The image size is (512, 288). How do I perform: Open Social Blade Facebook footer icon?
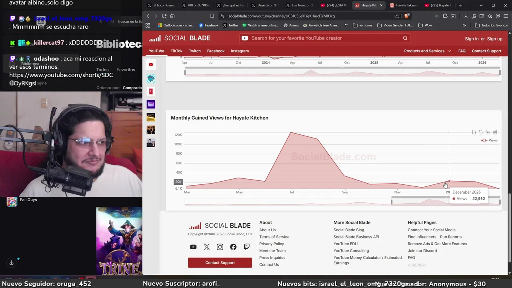[233, 247]
